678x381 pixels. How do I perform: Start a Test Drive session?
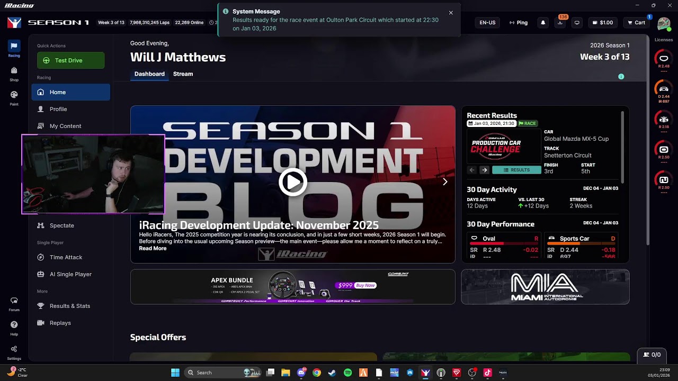click(x=71, y=60)
